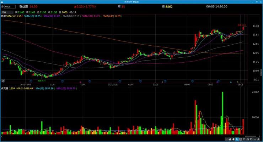Click the SMA(120) 13.73 label

92,16
